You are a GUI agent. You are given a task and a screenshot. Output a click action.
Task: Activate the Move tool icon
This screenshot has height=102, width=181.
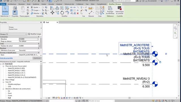pos(52,12)
